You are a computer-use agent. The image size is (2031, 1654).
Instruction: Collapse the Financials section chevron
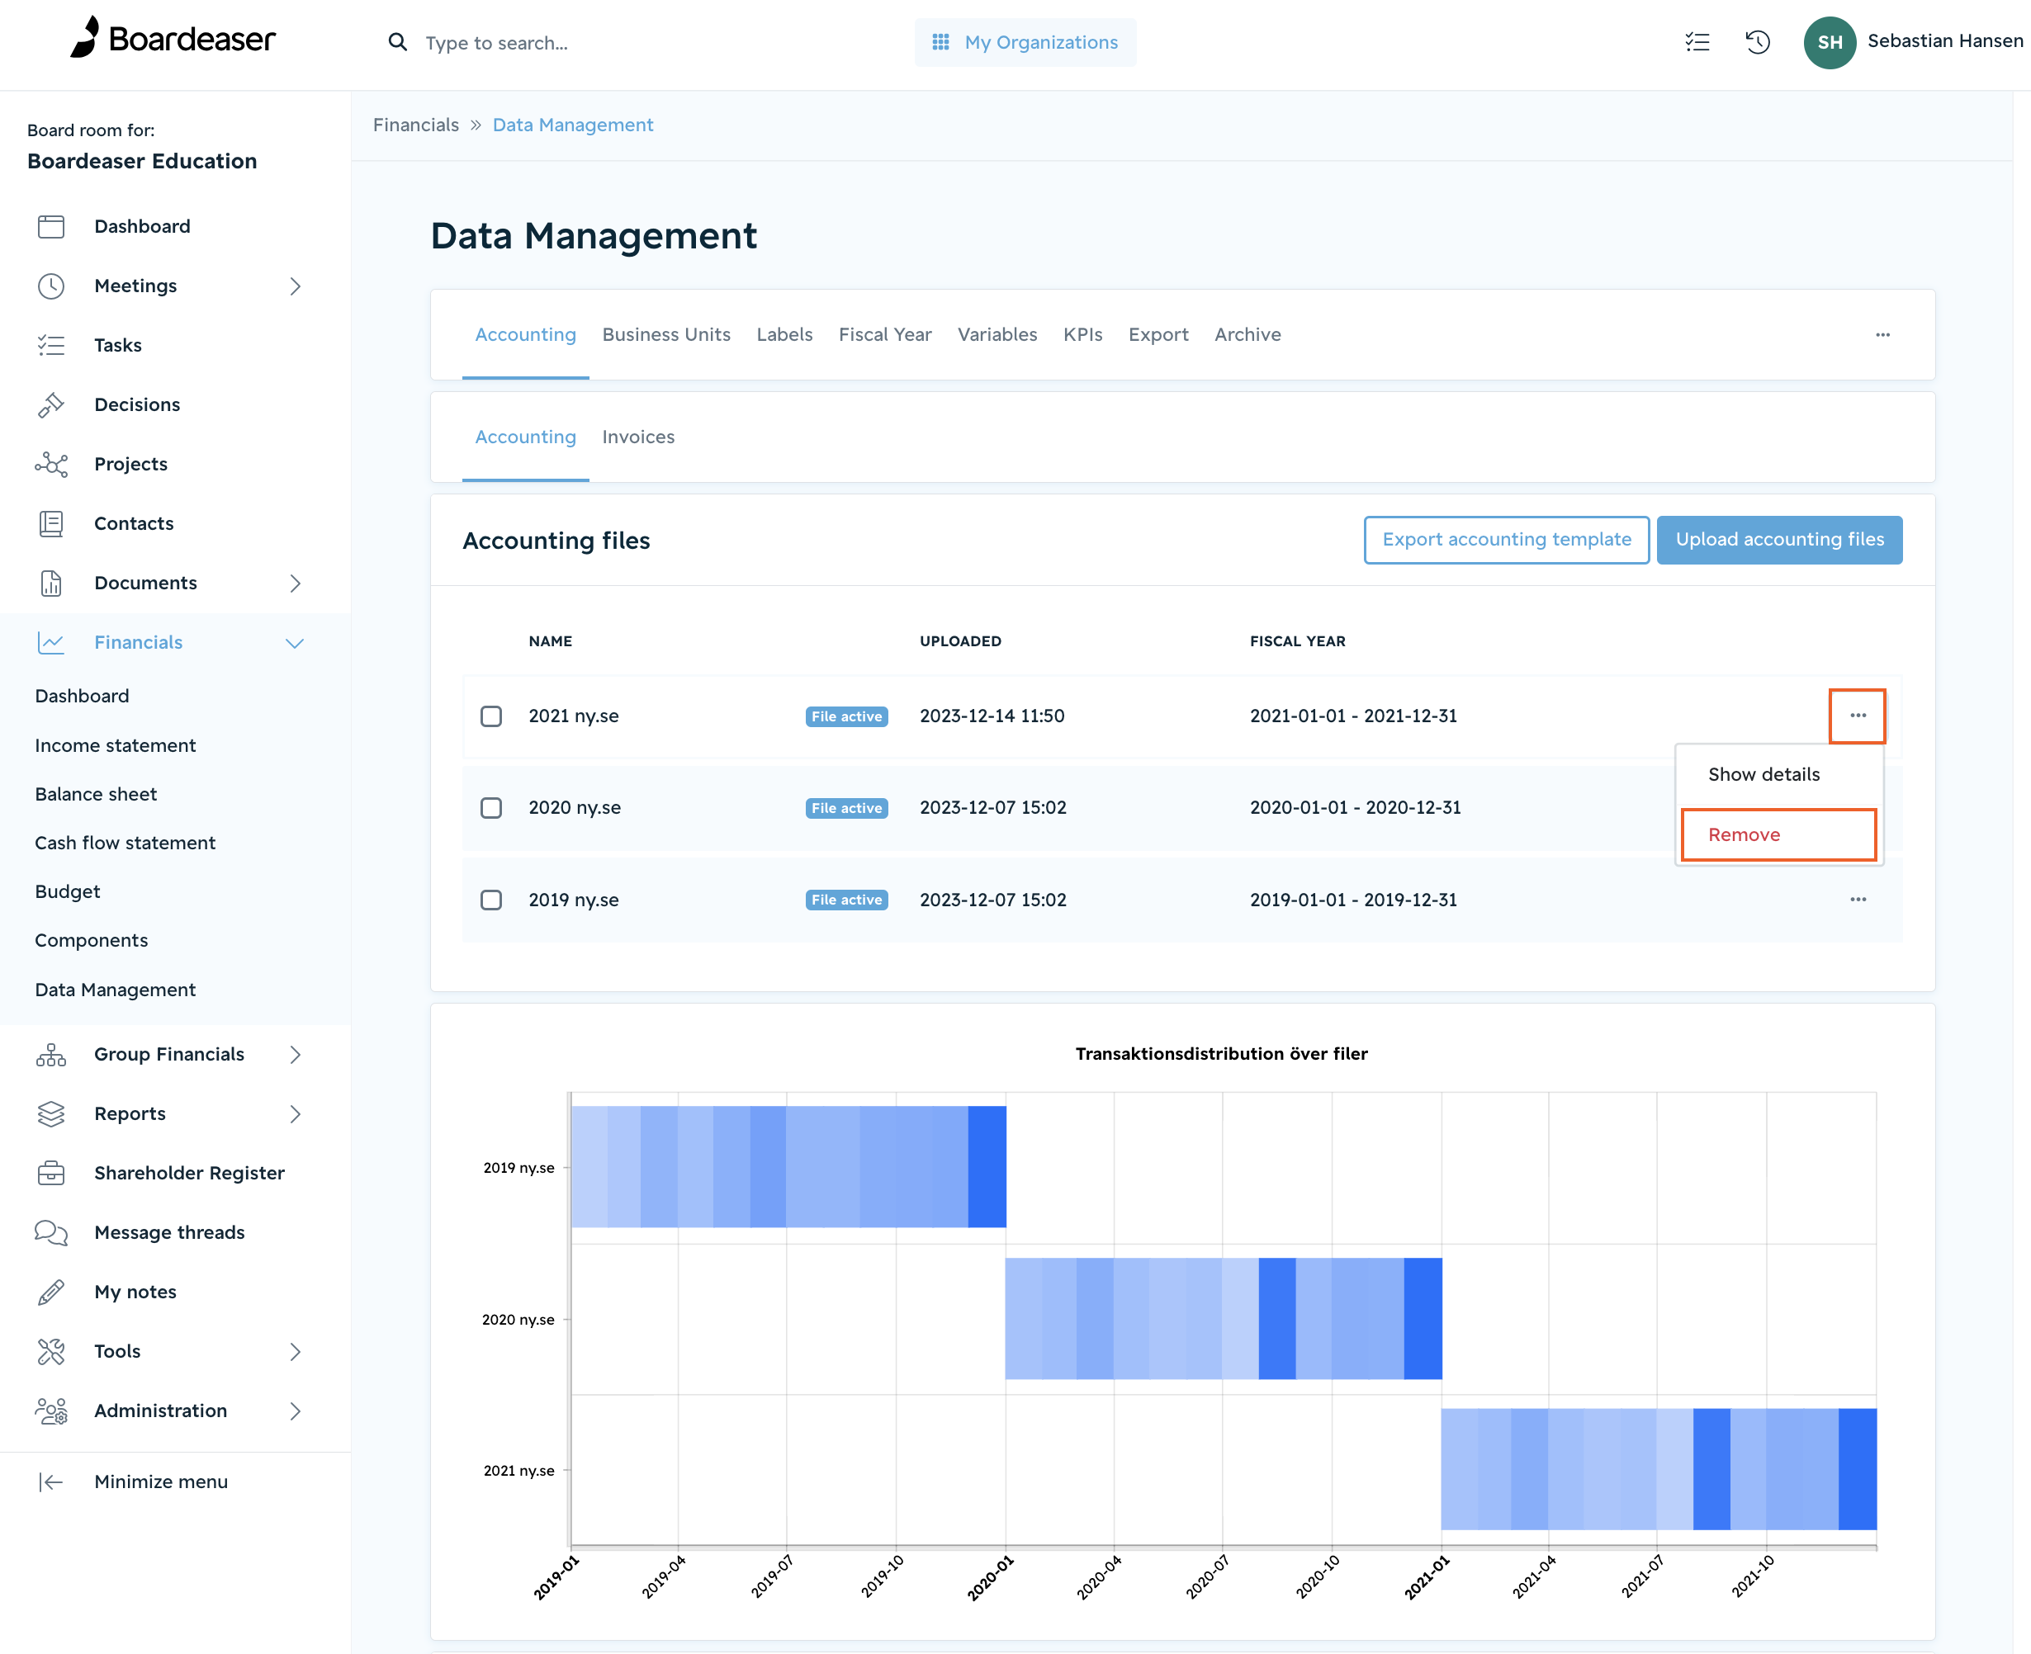(296, 643)
